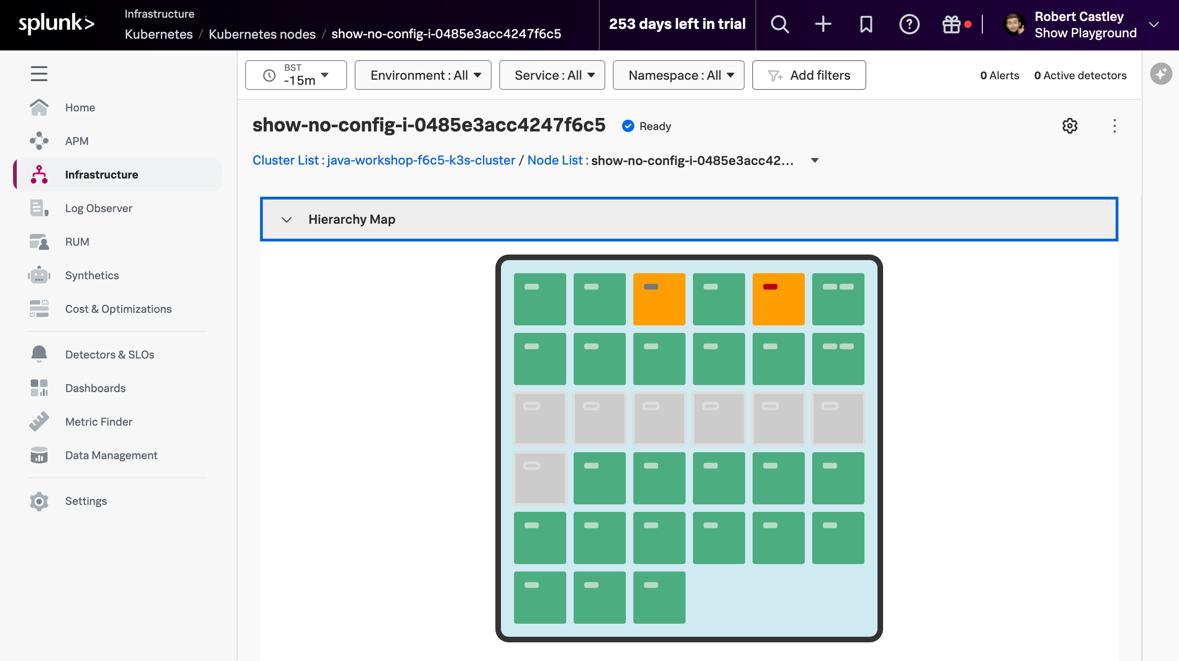The height and width of the screenshot is (661, 1179).
Task: Open the search magnifier icon
Action: pos(780,24)
